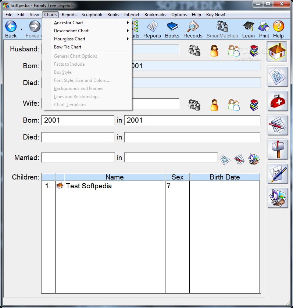Open marriage notes pen-and-paper icon
The image size is (293, 308).
tap(239, 159)
